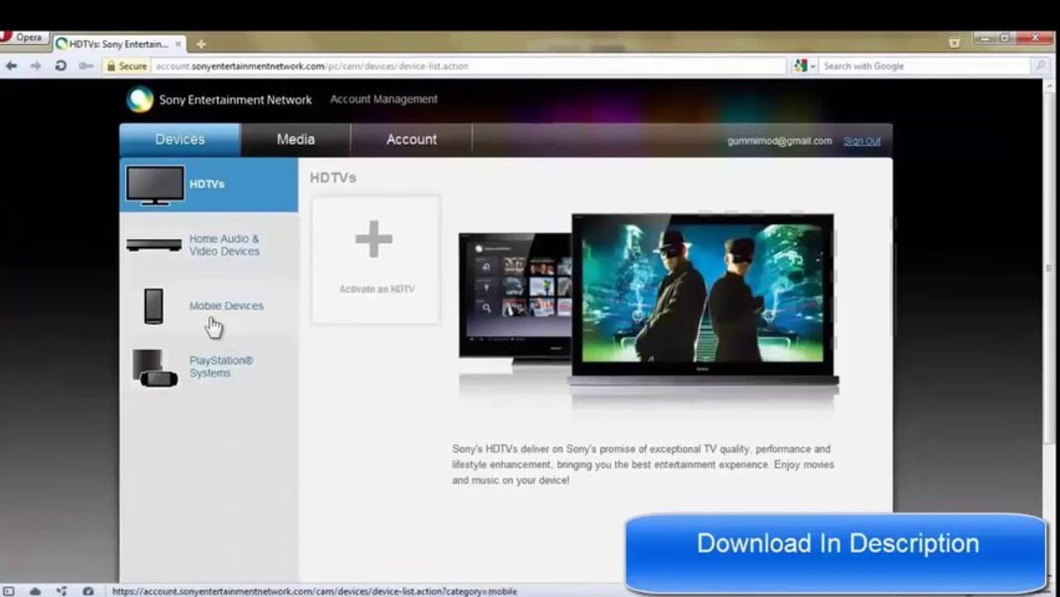
Task: Click the Opera Unite share status icon
Action: click(x=61, y=591)
